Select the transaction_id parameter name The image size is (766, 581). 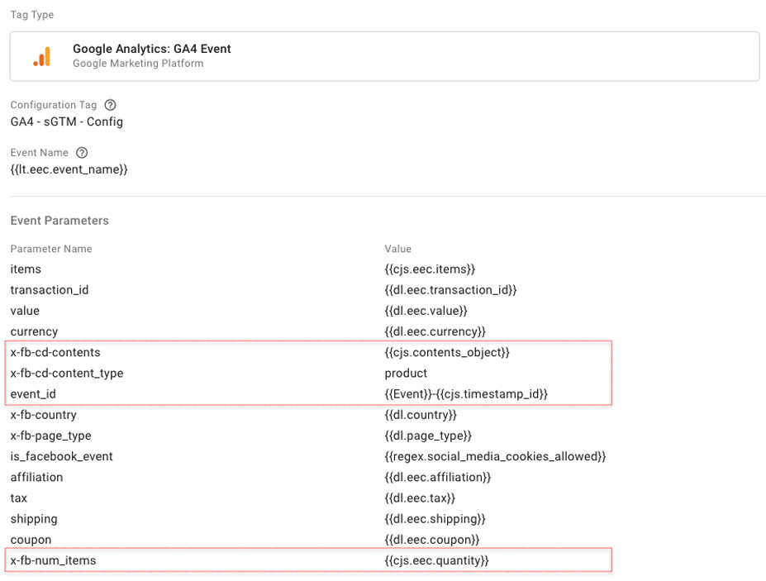[x=50, y=290]
